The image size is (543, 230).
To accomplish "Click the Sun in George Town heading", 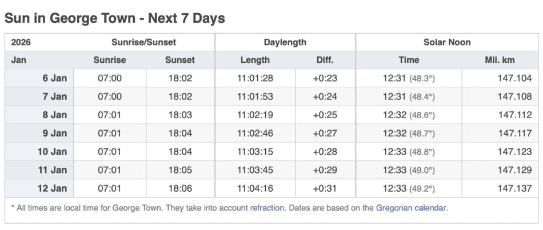I will point(115,18).
